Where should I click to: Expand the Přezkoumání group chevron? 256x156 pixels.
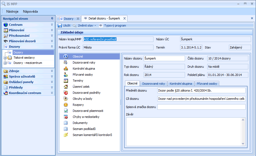click(52, 36)
